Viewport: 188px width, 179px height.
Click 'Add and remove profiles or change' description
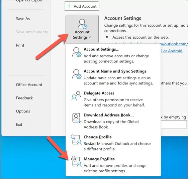click(x=115, y=166)
